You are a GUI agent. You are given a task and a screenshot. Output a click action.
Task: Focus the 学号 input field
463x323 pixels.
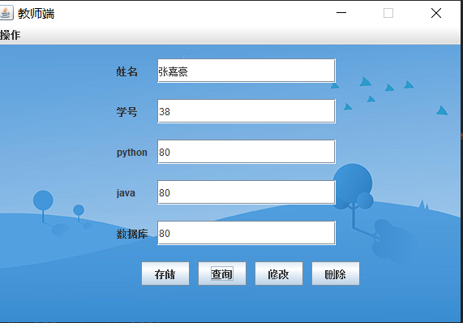click(x=247, y=111)
